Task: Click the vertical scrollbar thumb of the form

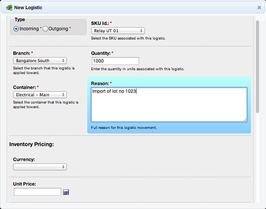Action: click(x=258, y=66)
